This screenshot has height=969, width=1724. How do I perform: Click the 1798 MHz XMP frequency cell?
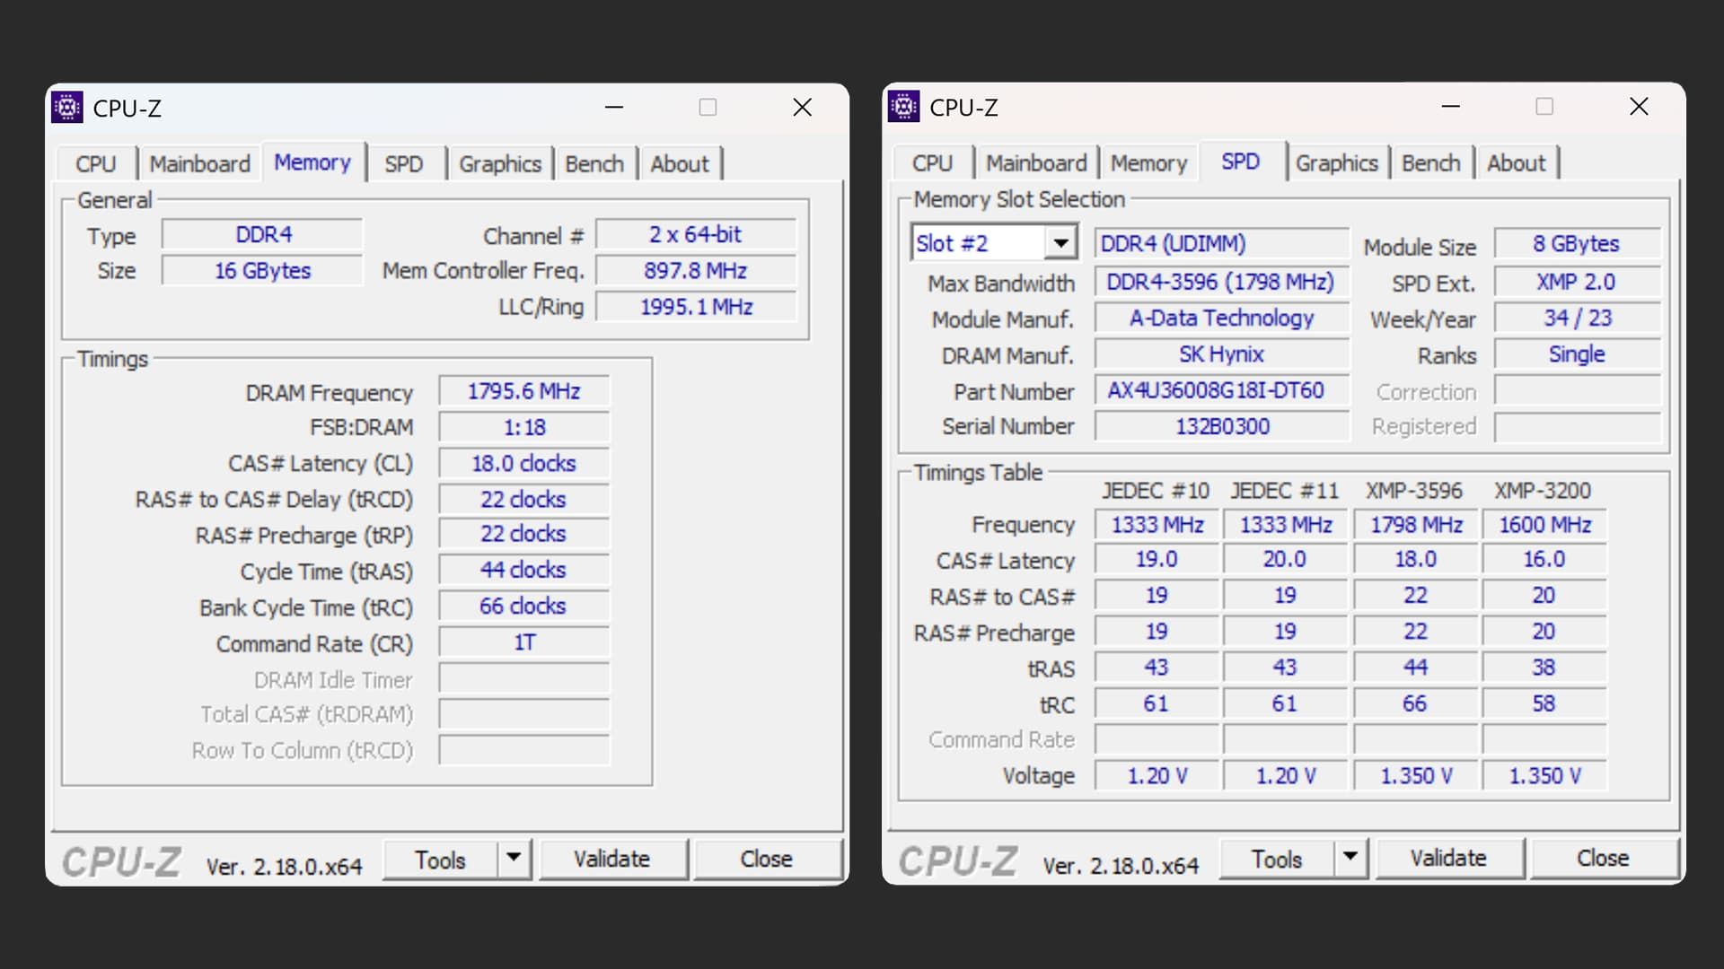point(1416,525)
